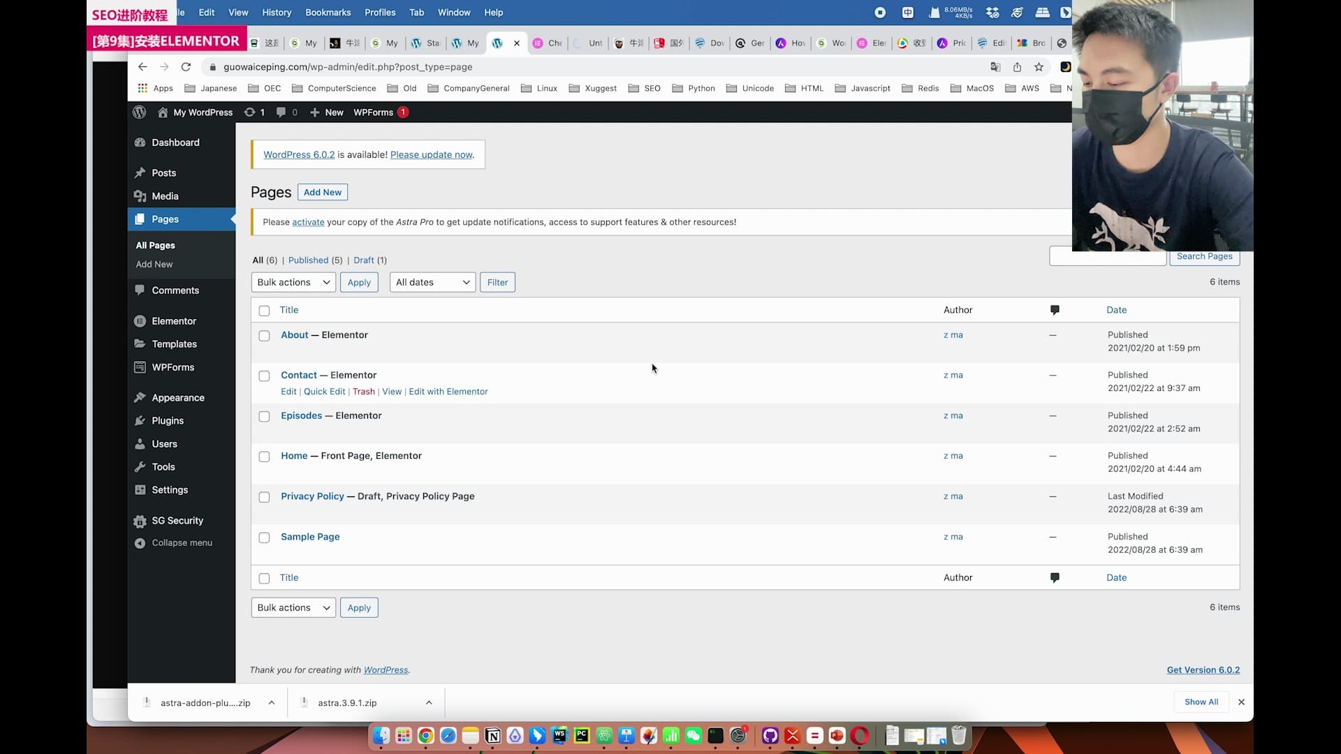Click browser share icon in address bar
The image size is (1341, 754).
click(1017, 67)
